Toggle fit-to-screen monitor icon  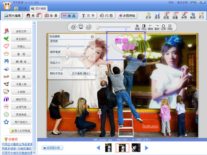click(81, 27)
